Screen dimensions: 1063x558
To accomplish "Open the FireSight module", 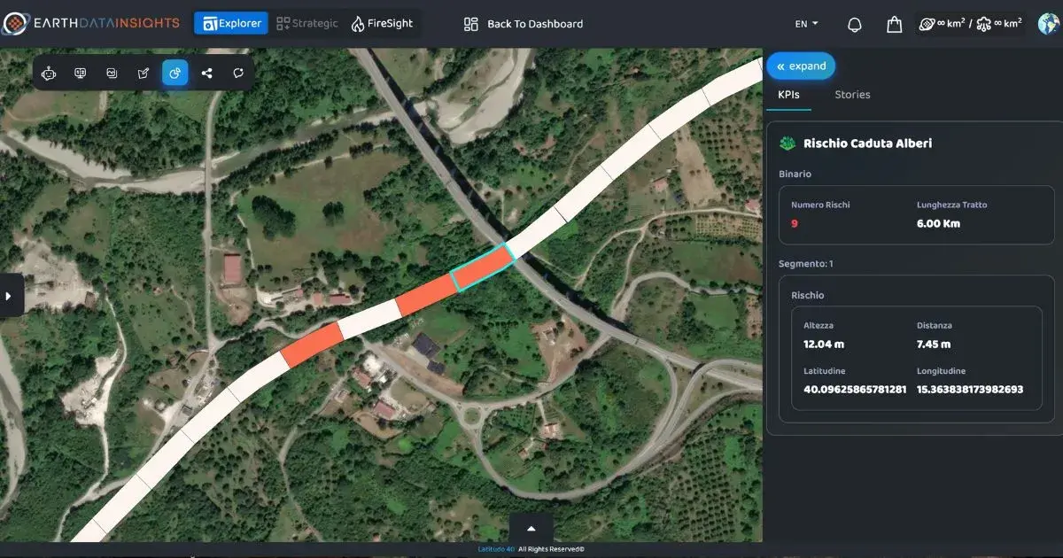I will [382, 23].
